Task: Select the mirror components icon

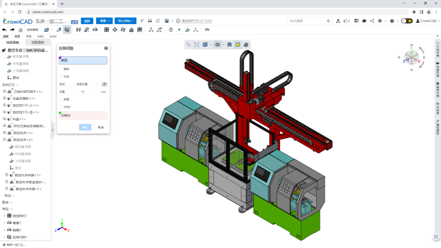Action: point(78,29)
